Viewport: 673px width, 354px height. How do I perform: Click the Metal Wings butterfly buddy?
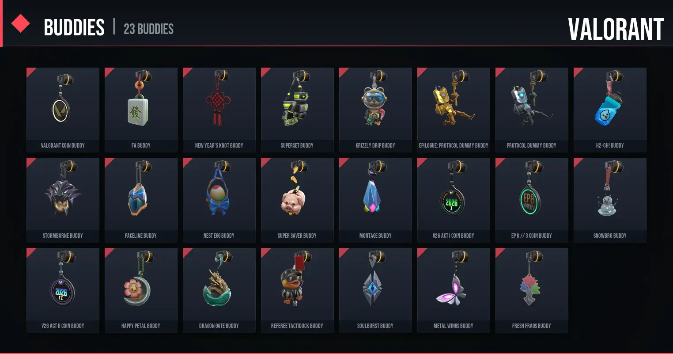(x=454, y=290)
